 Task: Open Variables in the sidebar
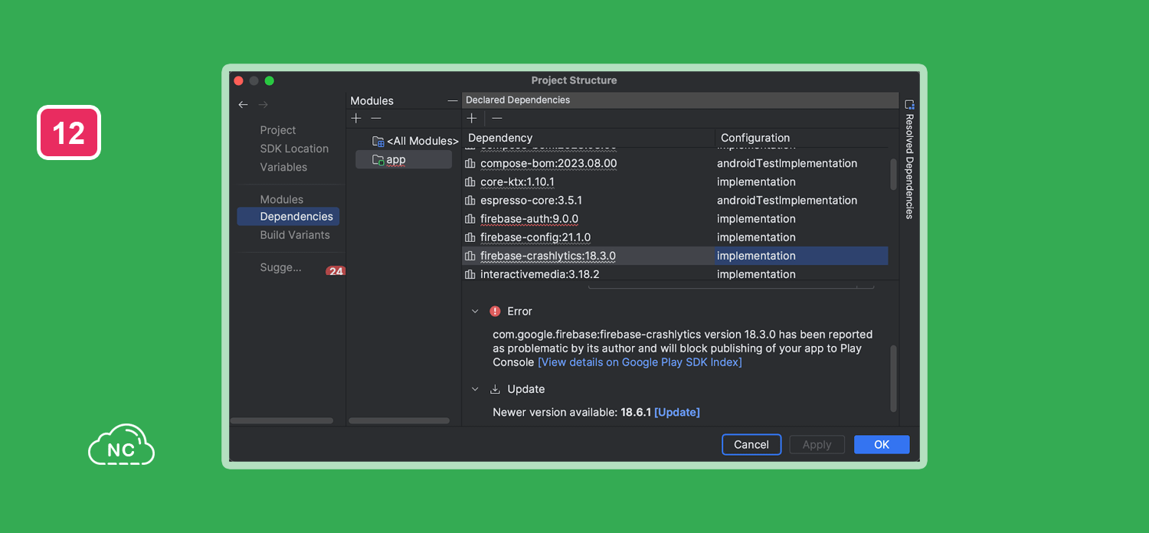283,167
